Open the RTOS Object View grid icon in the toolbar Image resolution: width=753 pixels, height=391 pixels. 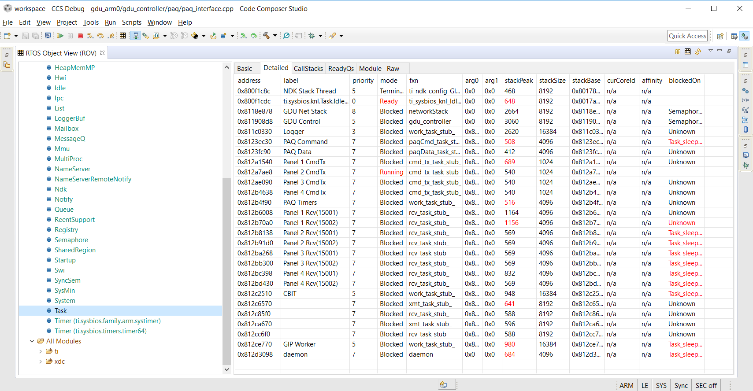pyautogui.click(x=123, y=36)
